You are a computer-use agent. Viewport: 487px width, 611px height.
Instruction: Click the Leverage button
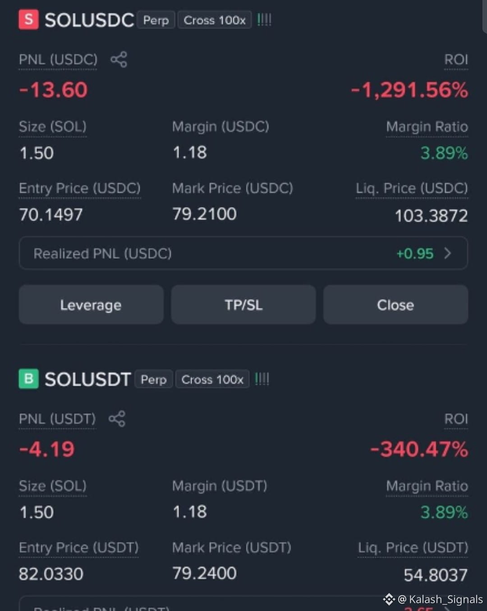91,305
